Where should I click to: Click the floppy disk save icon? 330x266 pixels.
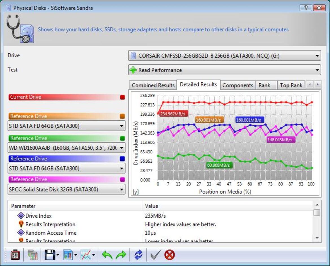pos(50,255)
